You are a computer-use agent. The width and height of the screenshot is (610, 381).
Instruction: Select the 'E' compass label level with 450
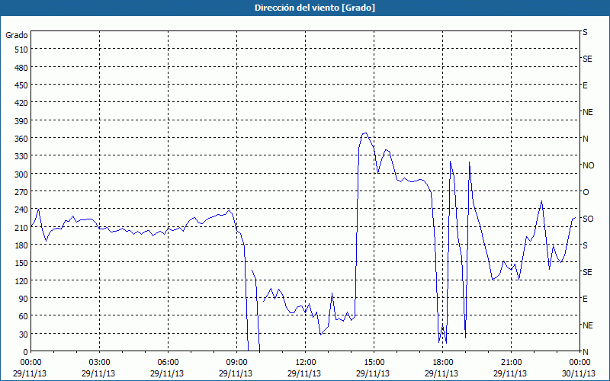[x=585, y=85]
